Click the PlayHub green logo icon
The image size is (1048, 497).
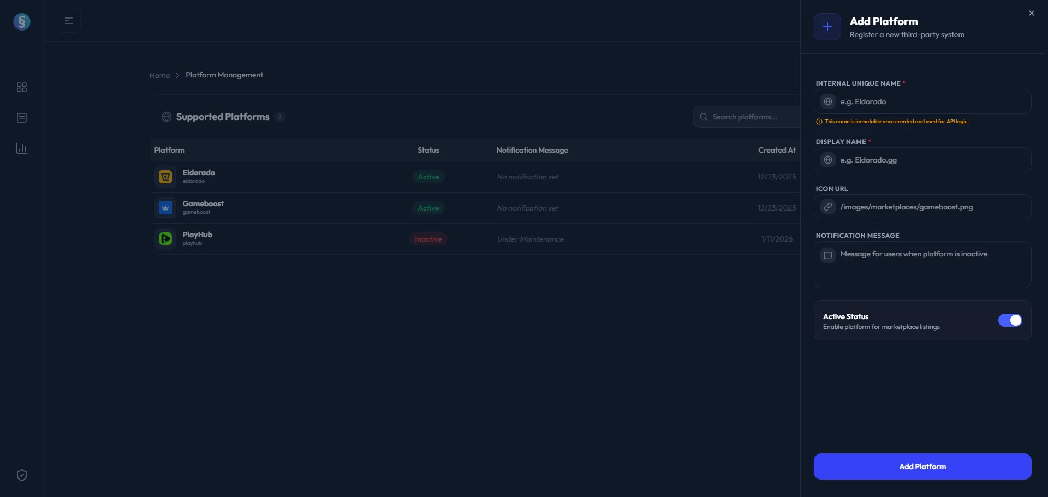point(165,239)
